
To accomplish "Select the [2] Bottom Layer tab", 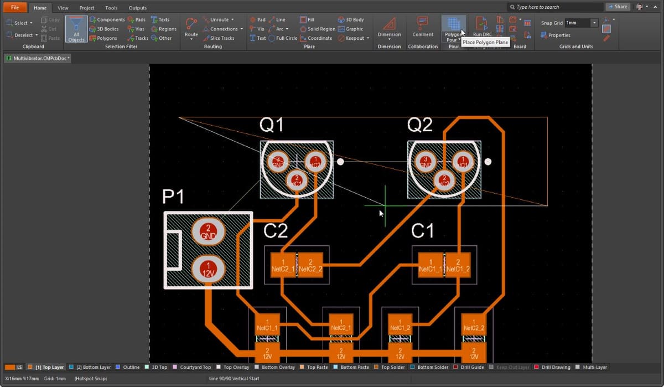I will click(90, 367).
